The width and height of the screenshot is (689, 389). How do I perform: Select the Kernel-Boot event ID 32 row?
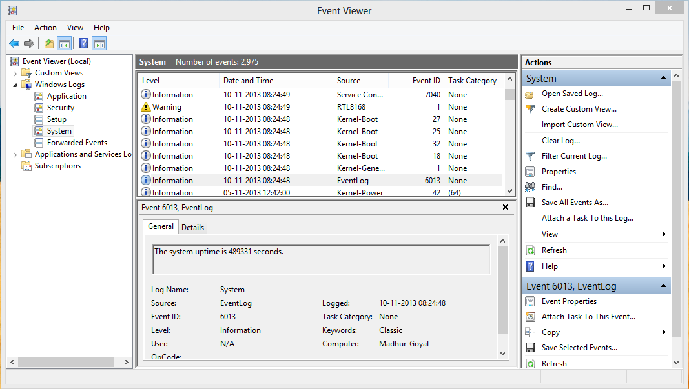[x=321, y=144]
